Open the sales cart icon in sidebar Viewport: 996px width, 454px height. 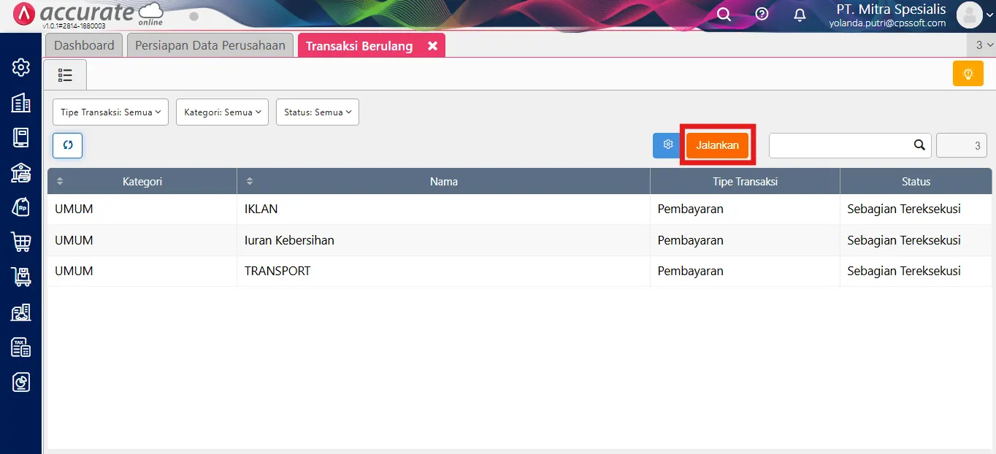click(20, 243)
